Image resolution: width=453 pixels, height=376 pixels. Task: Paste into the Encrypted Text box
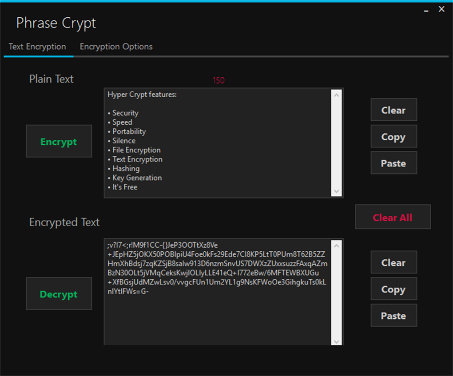pos(394,315)
